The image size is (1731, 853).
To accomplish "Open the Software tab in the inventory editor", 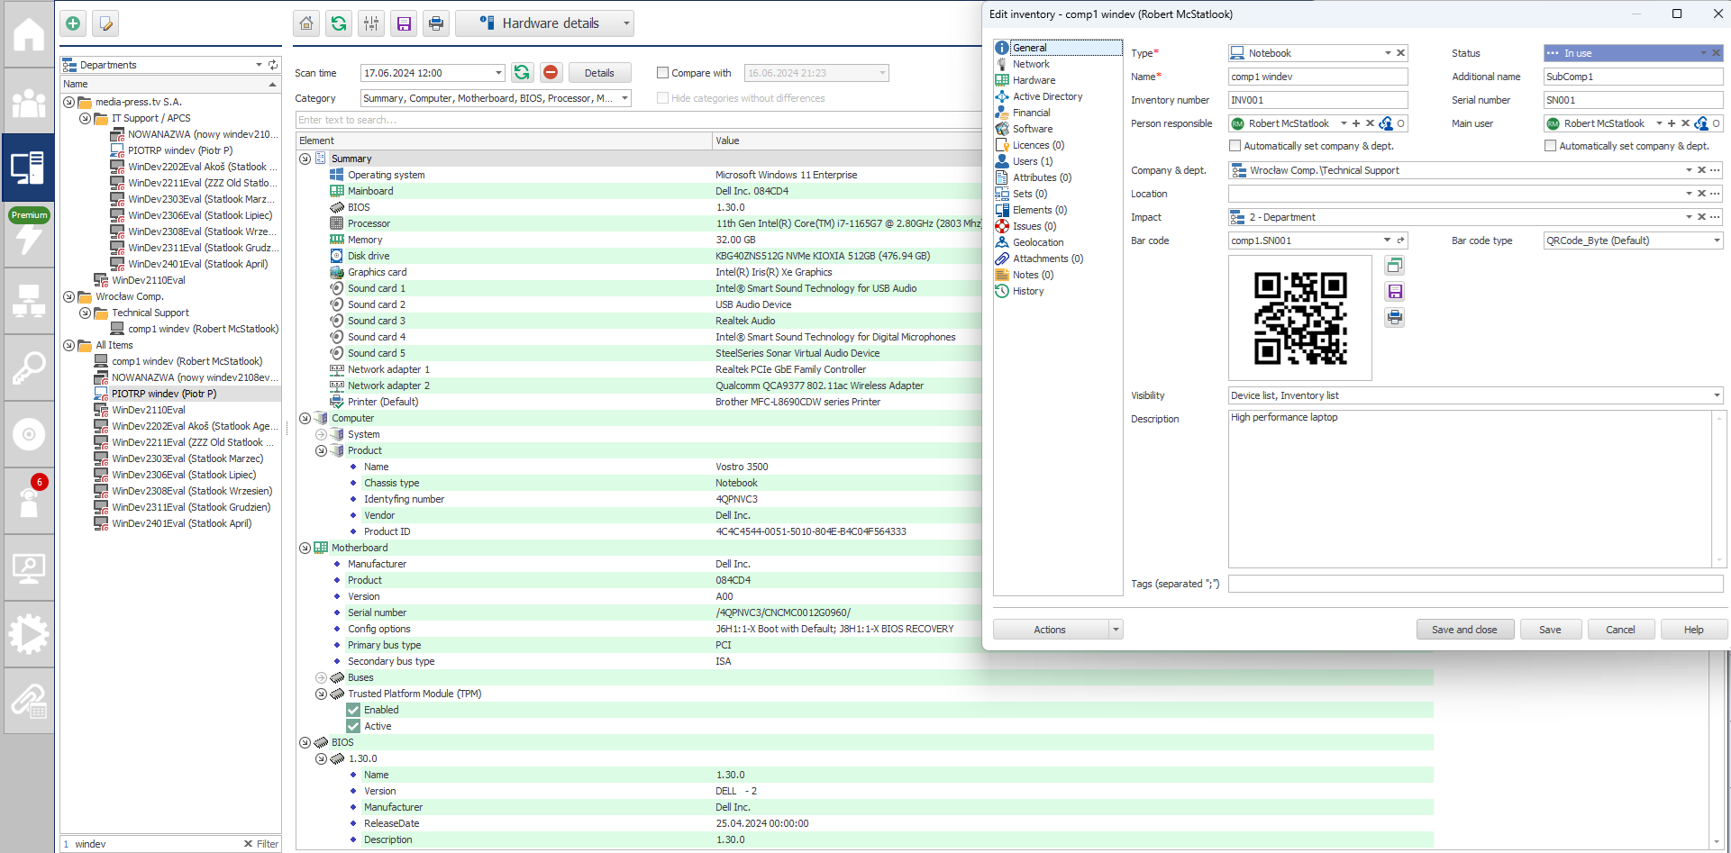I will click(1032, 129).
